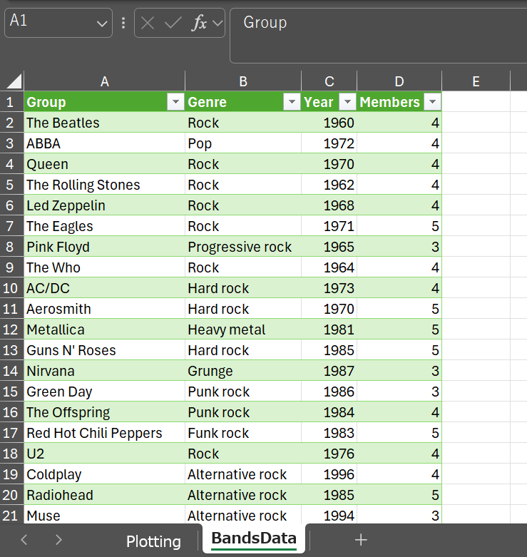527x557 pixels.
Task: Select the cell The Beatles
Action: point(104,123)
